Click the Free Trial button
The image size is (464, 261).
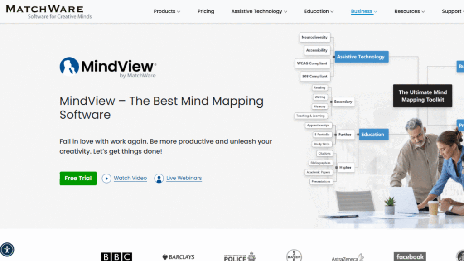coord(78,178)
